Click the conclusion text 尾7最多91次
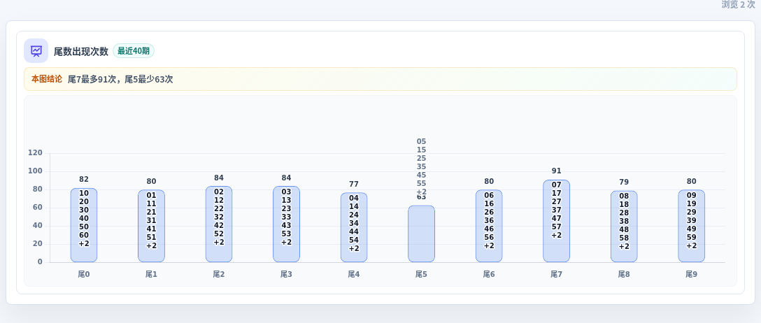 click(x=92, y=79)
